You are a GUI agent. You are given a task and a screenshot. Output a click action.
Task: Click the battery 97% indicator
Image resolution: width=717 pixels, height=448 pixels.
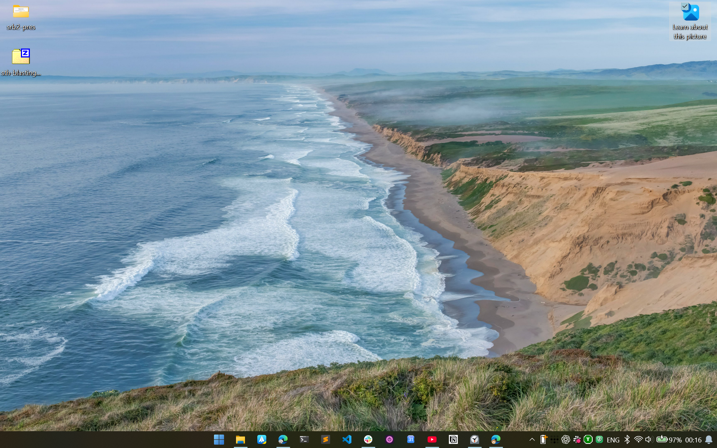point(668,439)
